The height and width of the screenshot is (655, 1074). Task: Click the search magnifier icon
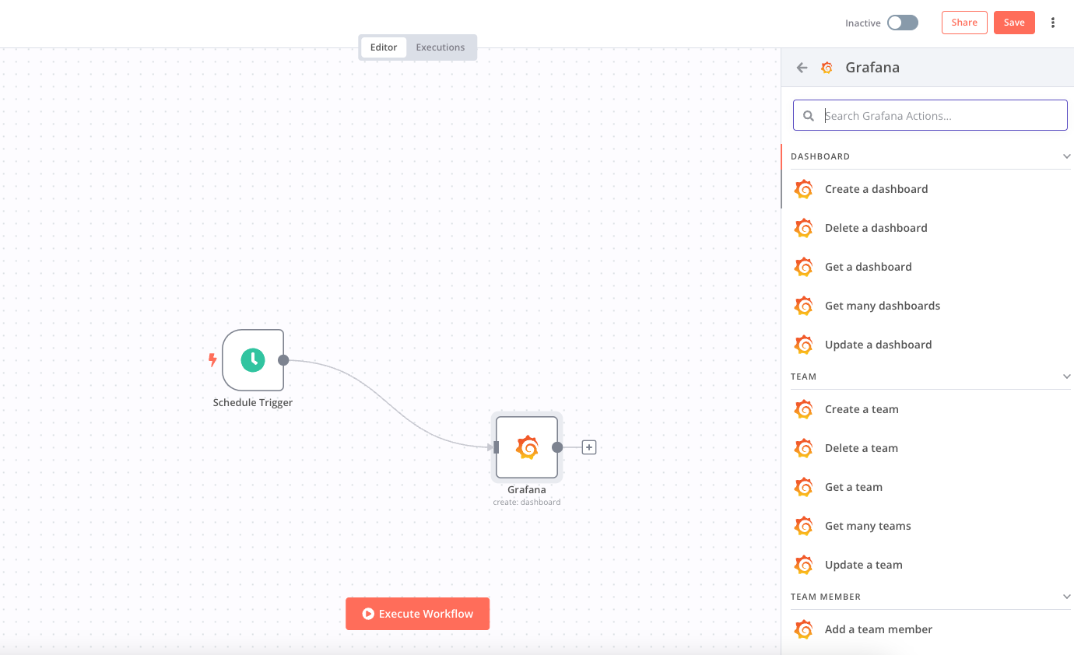click(809, 116)
